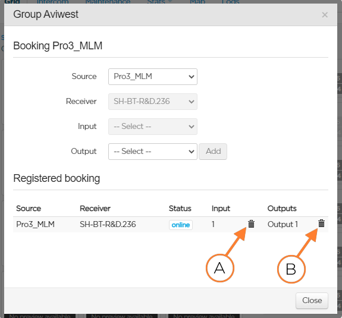
Task: Close the Group Aviwest dialog with X
Action: click(325, 15)
